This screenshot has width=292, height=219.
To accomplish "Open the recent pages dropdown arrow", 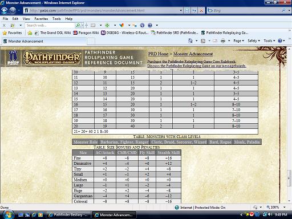I will click(x=19, y=10).
